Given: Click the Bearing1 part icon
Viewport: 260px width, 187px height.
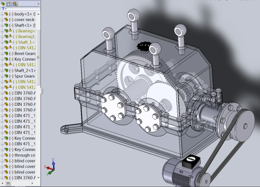Looking at the screenshot, I should click(x=6, y=37).
